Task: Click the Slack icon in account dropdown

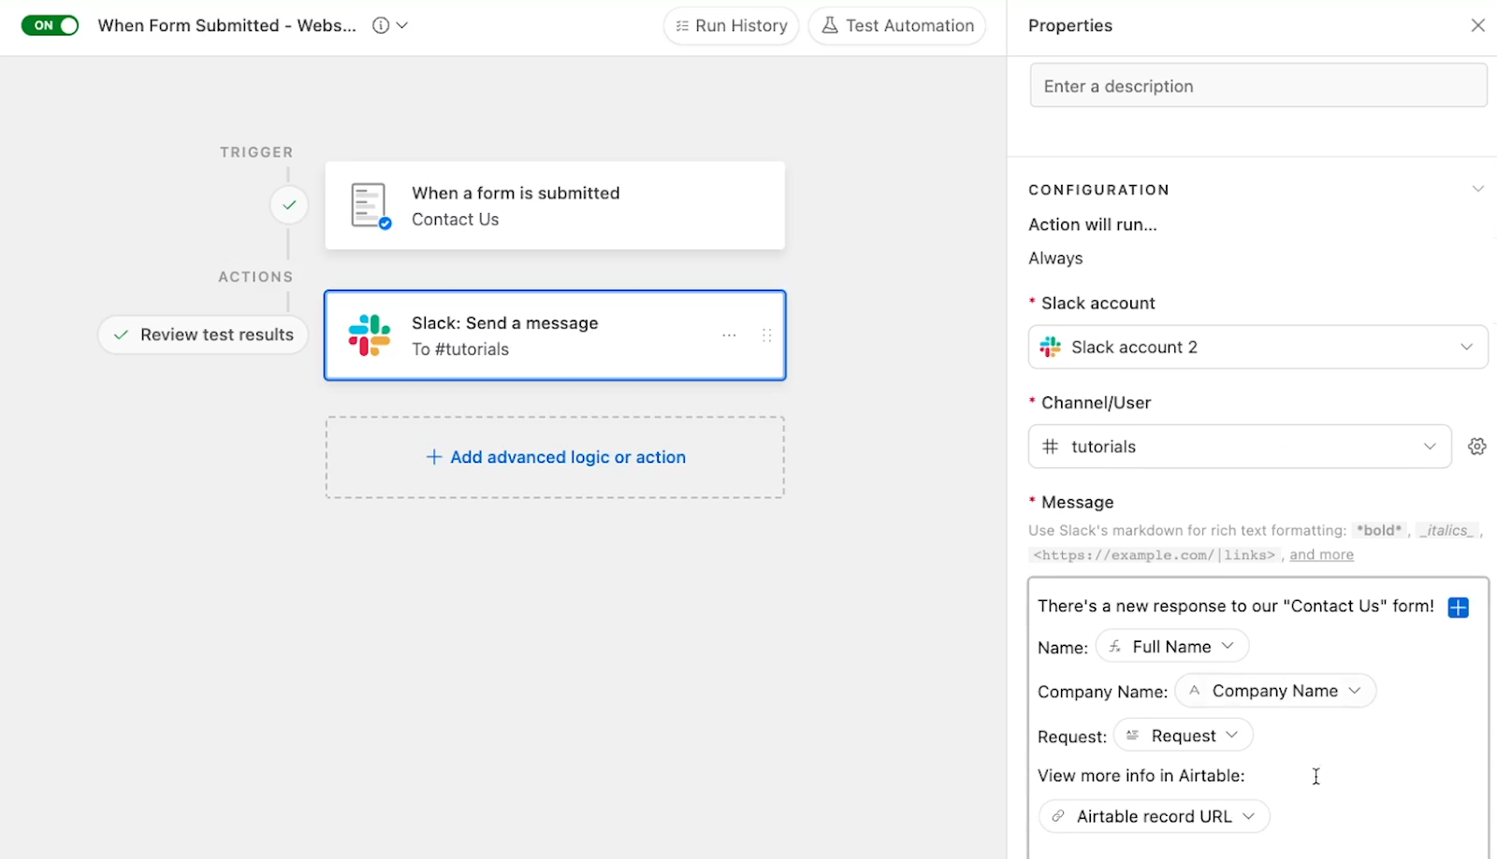Action: (1051, 347)
